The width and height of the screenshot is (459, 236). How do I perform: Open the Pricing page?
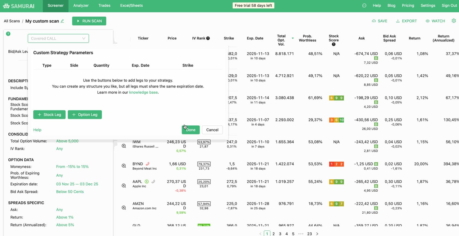(408, 5)
